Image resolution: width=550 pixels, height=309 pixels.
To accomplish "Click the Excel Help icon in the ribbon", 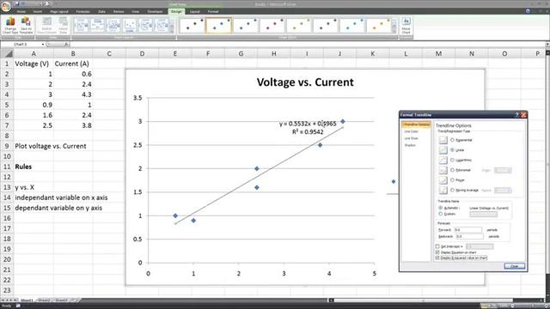I will click(x=528, y=11).
